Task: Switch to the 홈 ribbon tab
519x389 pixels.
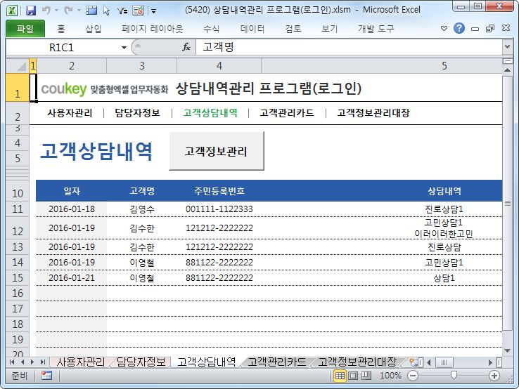Action: click(x=61, y=29)
